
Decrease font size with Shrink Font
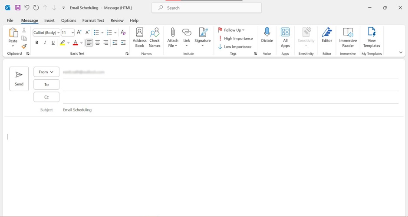87,33
